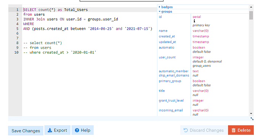Click the boolean type beside automatic
Viewport: 263px width, 140px height.
click(x=199, y=48)
